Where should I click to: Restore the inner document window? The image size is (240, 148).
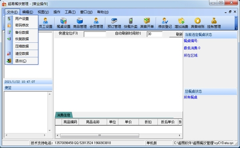230,12
